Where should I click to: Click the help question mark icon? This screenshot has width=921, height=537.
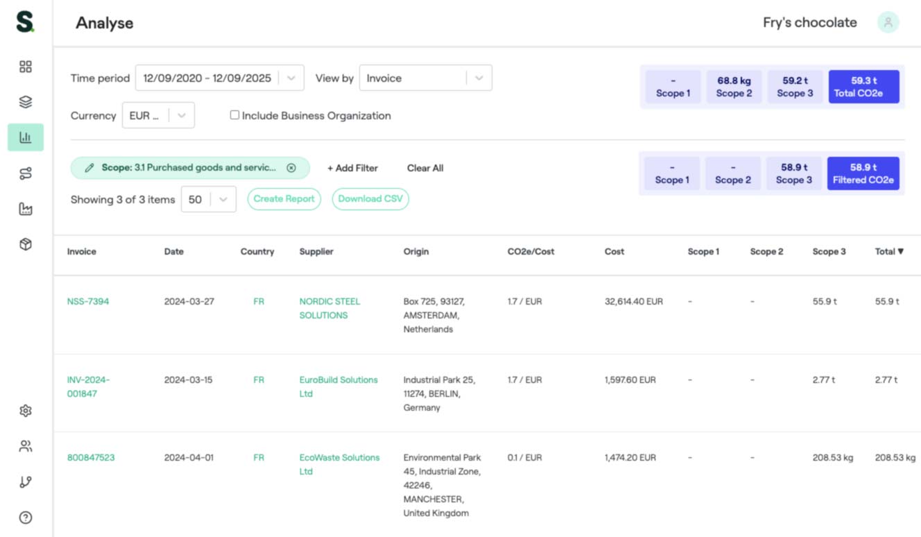pos(26,517)
